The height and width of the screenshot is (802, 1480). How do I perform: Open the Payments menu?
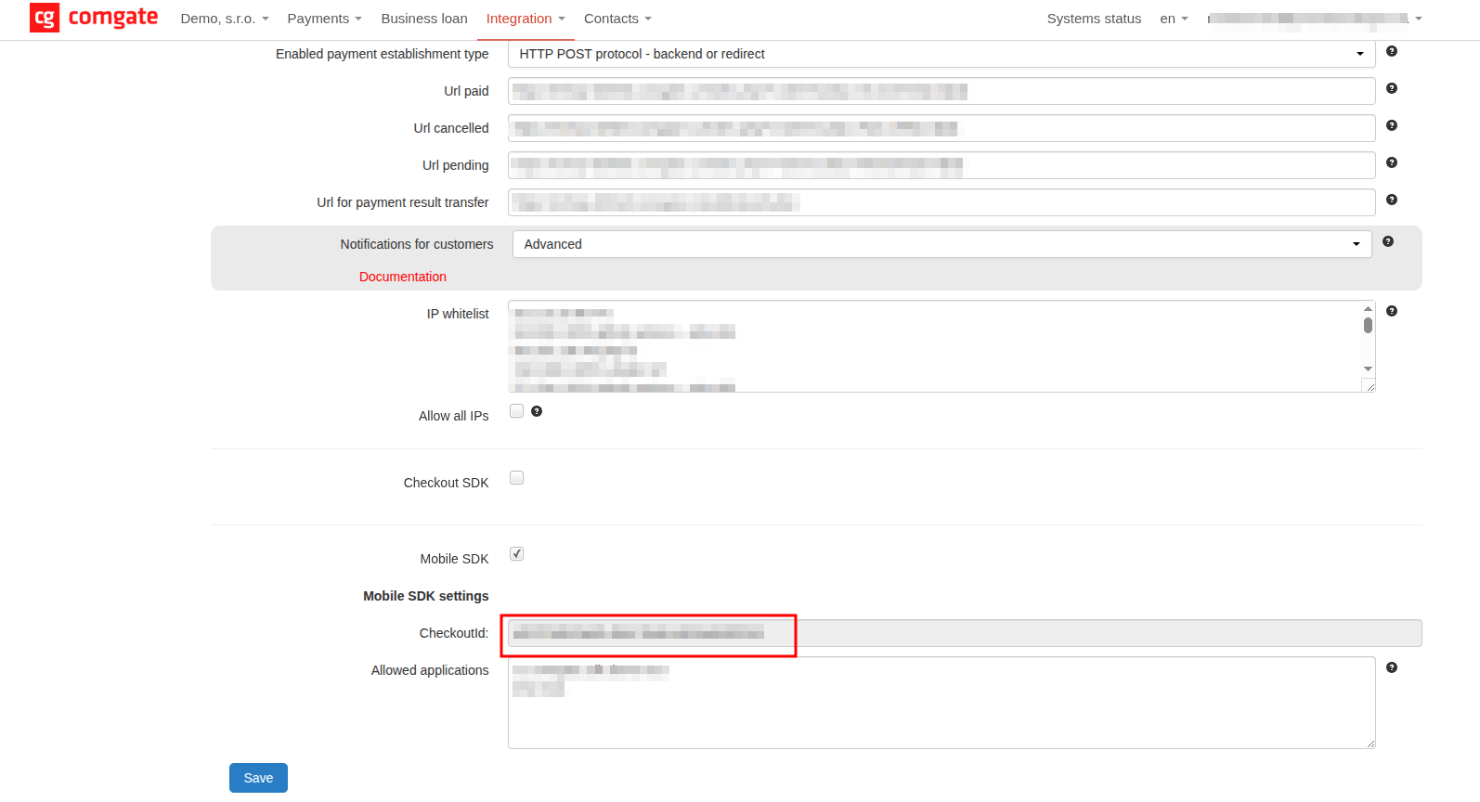(324, 19)
